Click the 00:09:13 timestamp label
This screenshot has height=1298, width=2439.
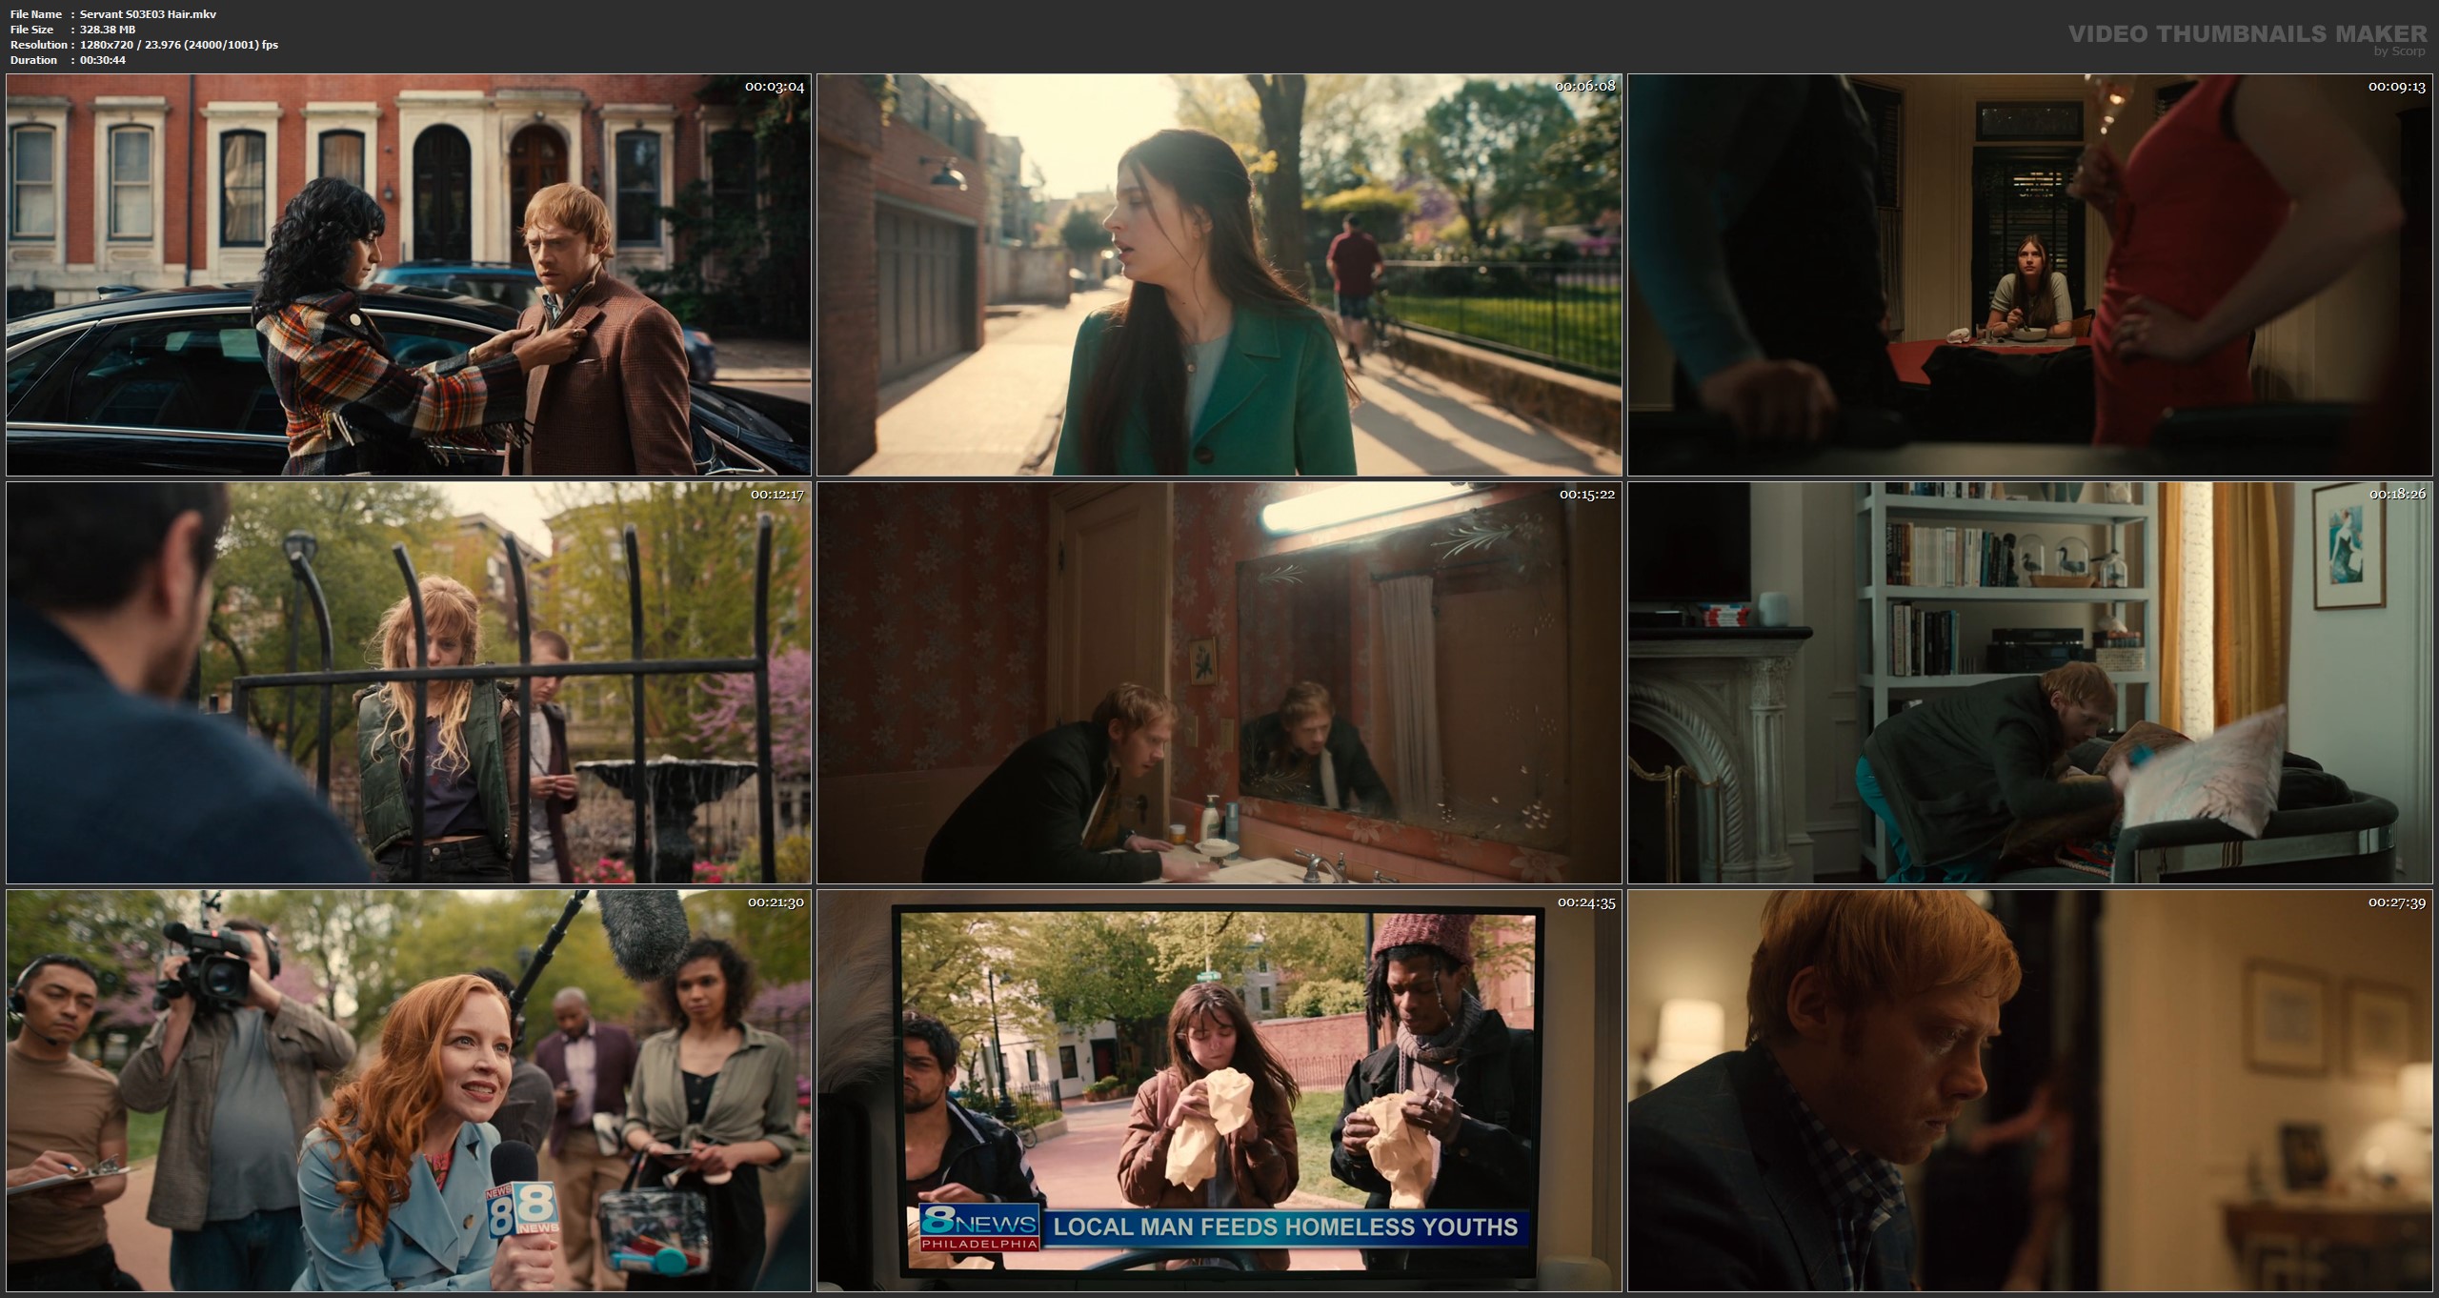tap(2397, 87)
